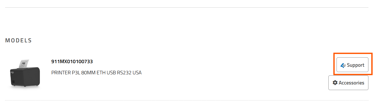Click the MODELS section heading

19,40
